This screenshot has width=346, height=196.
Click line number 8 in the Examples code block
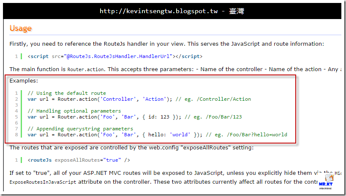pos(16,135)
